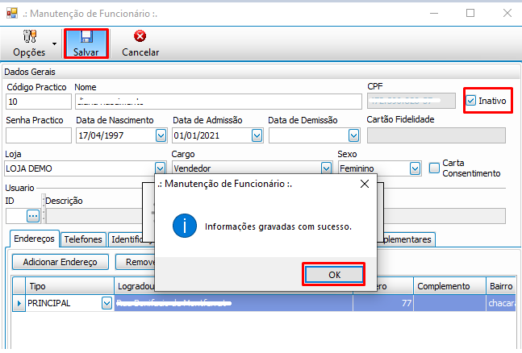Click the Logradouro column header
The width and height of the screenshot is (522, 353).
pyautogui.click(x=135, y=286)
